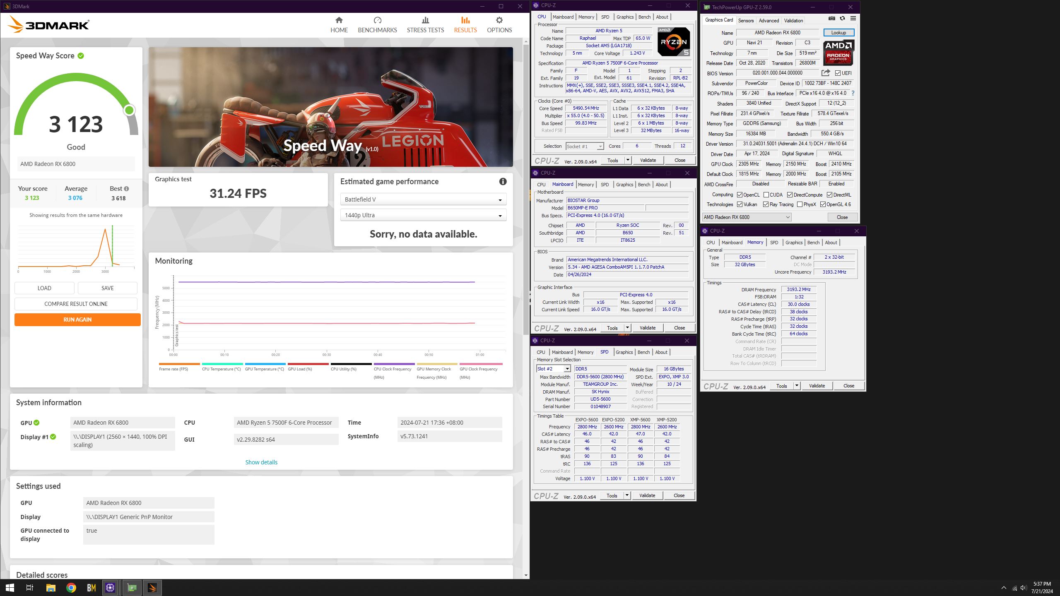Click the LOAD button in 3DMark
The width and height of the screenshot is (1060, 596).
44,288
